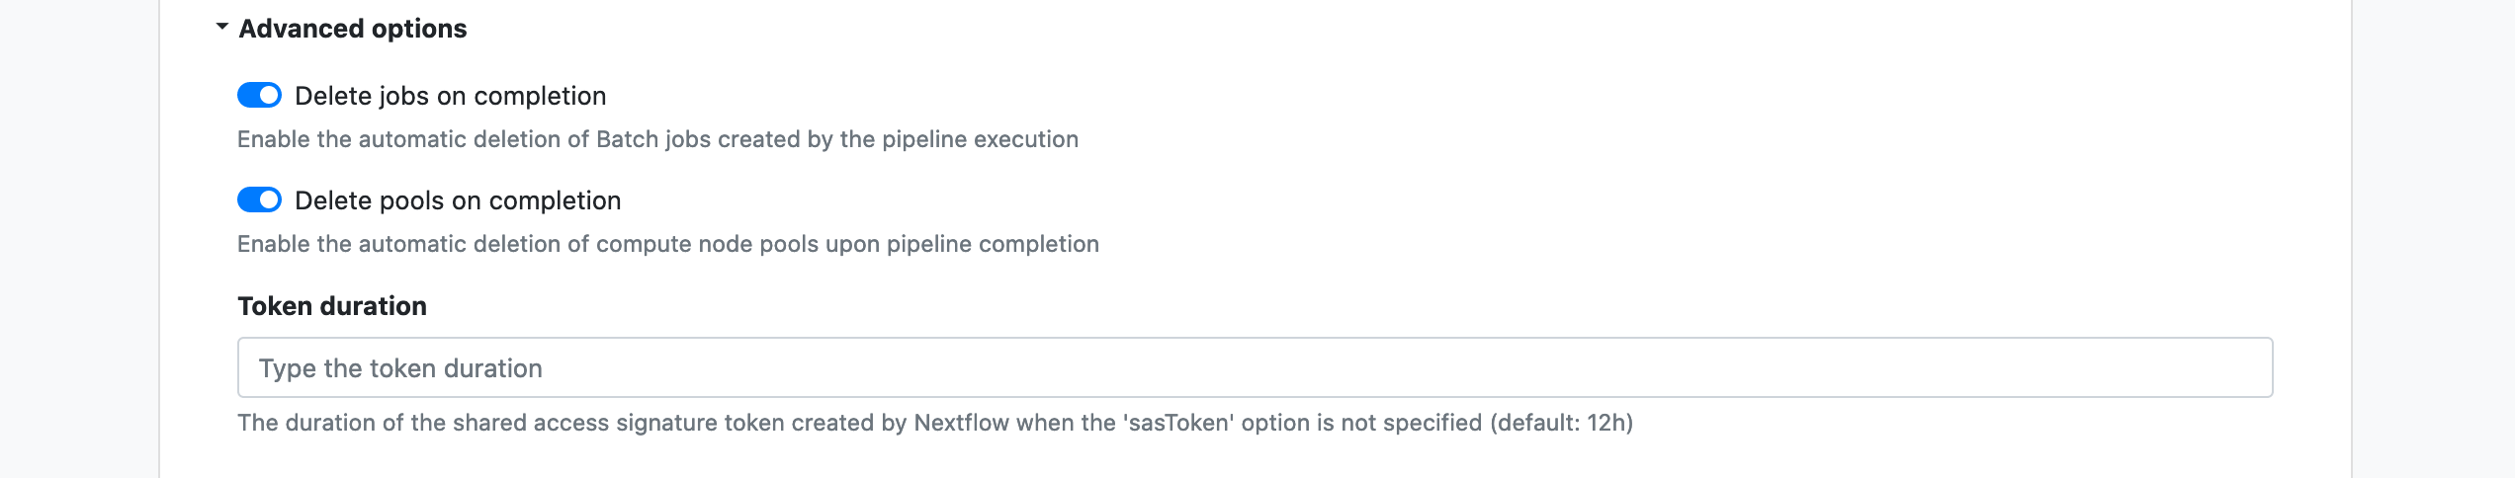This screenshot has width=2515, height=478.
Task: Click the word 'Batch' in jobs description
Action: (627, 139)
